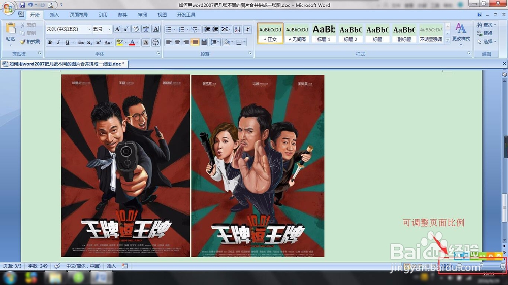
Task: Switch to 视图 ribbon tab
Action: click(x=162, y=15)
